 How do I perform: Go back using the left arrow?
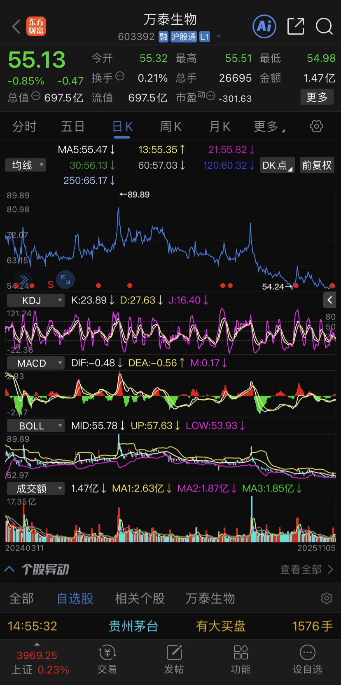pyautogui.click(x=16, y=26)
